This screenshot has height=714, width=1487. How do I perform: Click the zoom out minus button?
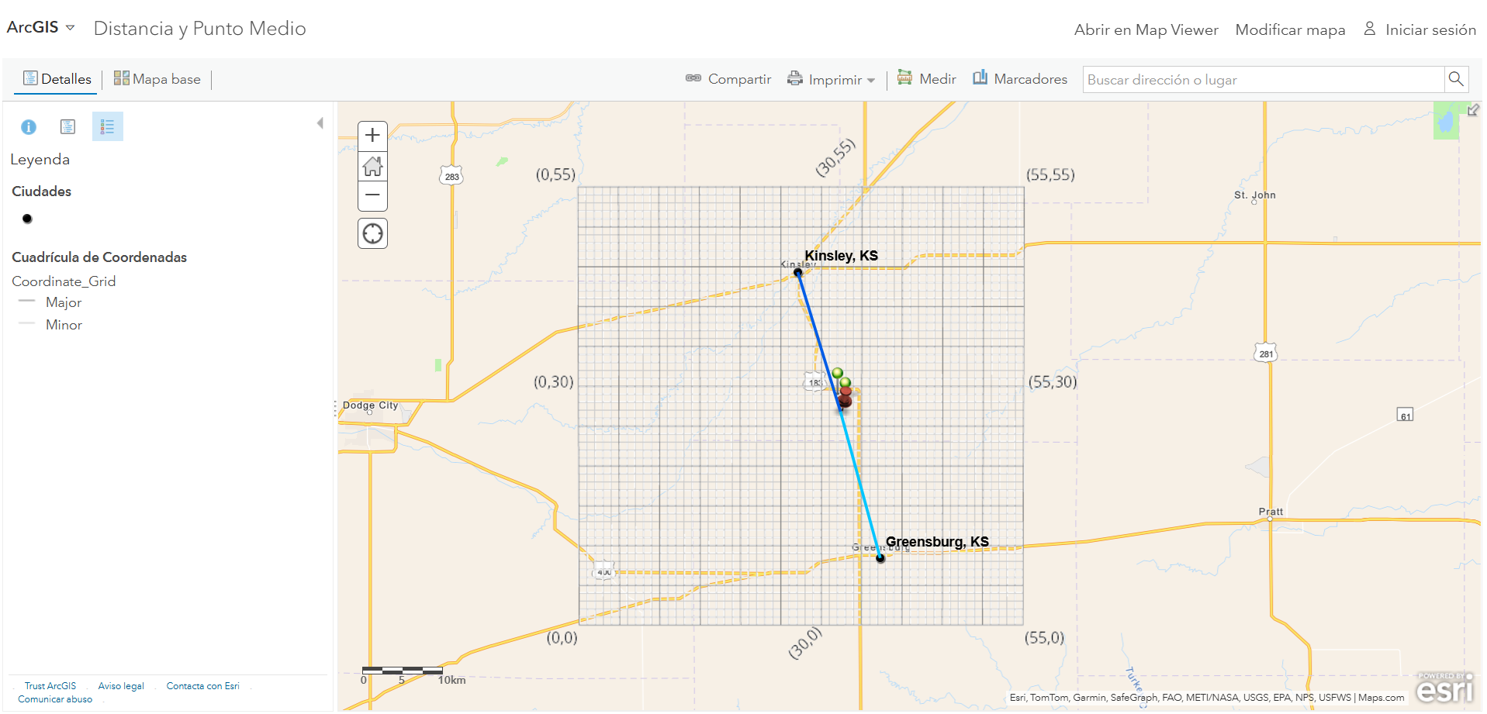(372, 195)
